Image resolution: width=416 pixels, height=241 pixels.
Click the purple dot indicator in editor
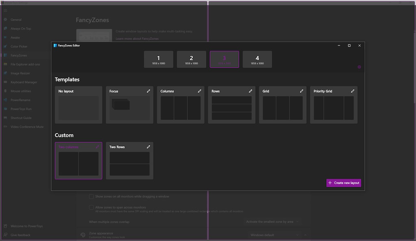(x=359, y=67)
